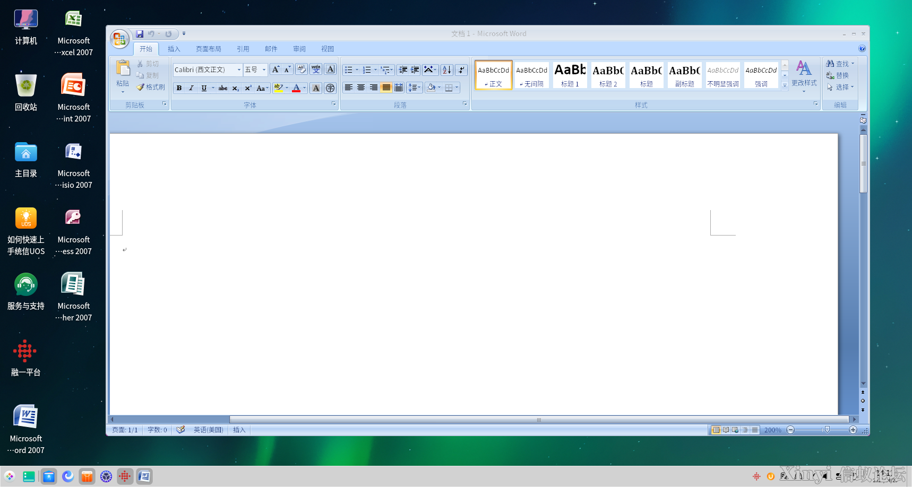This screenshot has width=912, height=487.
Task: Sort text with A-Z icon
Action: click(x=447, y=69)
